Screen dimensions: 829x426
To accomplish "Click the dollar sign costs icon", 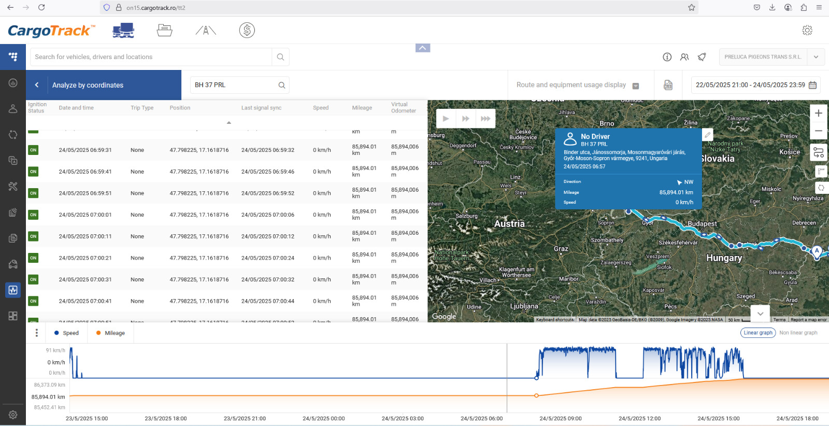I will coord(247,31).
